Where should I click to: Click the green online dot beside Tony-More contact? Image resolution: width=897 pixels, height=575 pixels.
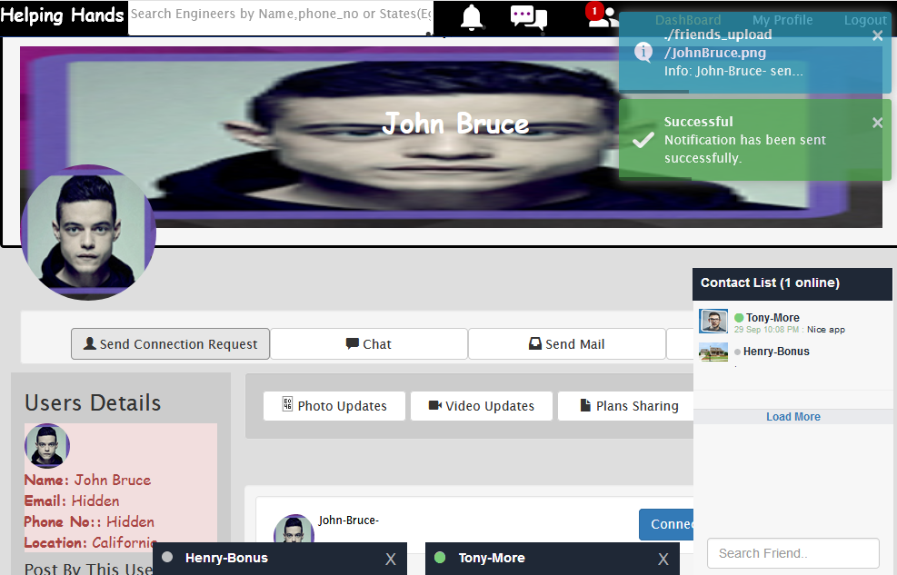point(739,318)
